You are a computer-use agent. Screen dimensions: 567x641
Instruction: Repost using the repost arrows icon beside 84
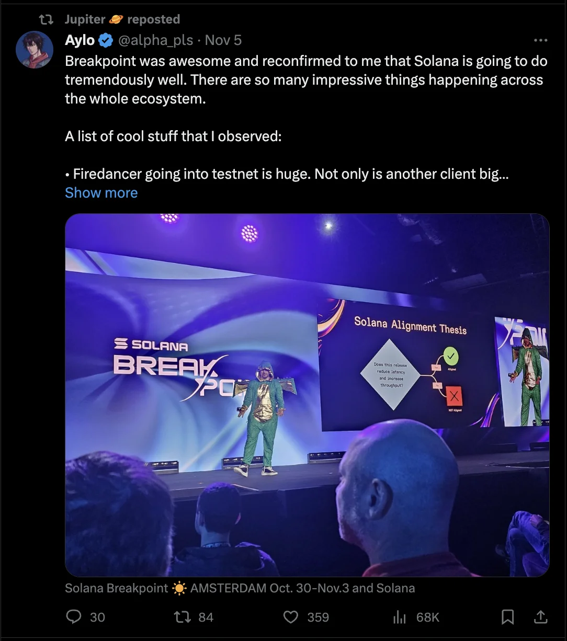coord(182,617)
